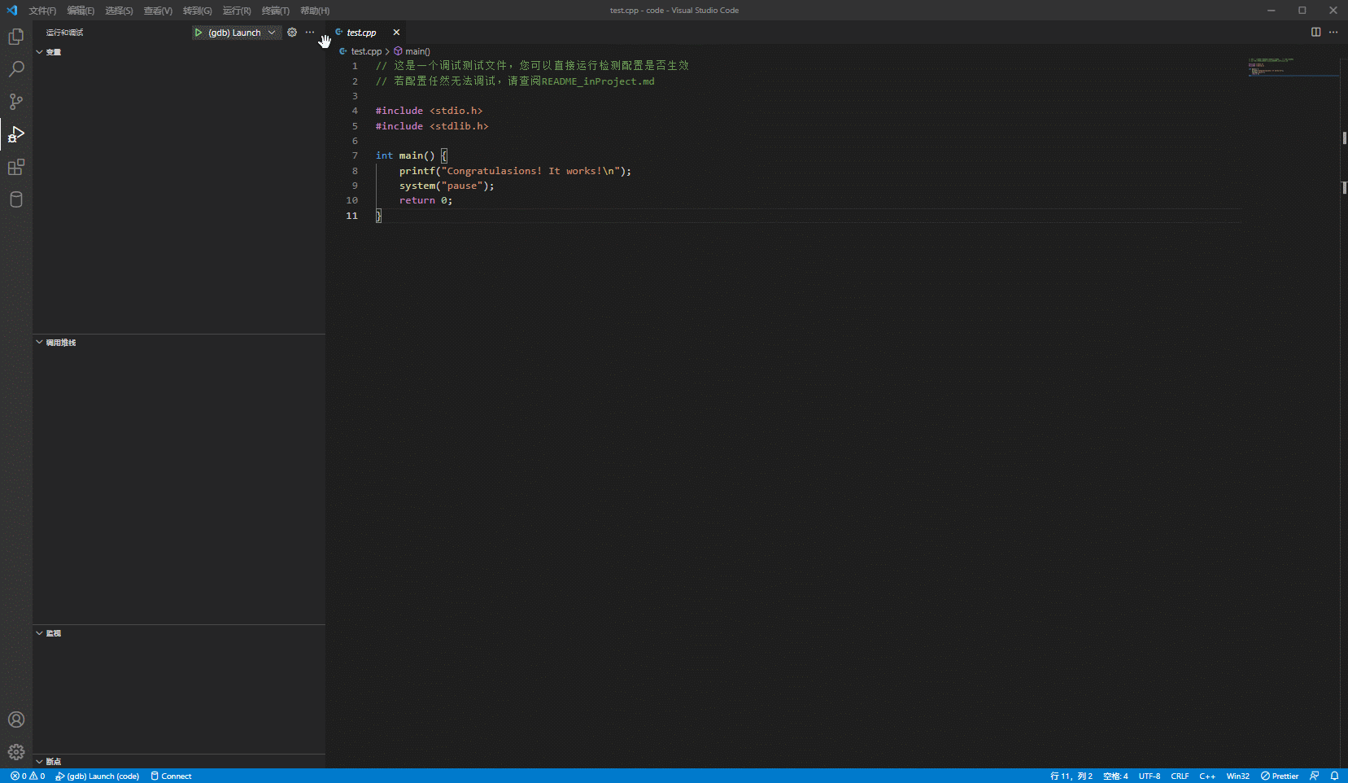Collapse the 调用堆栈 (Call Stack) section
The image size is (1348, 783).
(60, 343)
